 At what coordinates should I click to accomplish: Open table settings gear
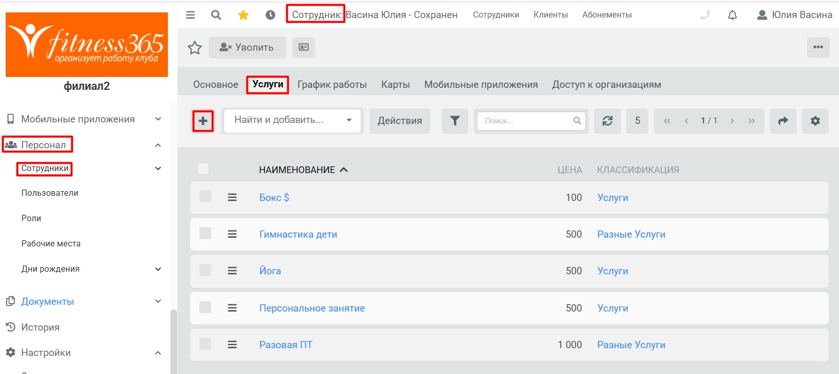coord(815,121)
